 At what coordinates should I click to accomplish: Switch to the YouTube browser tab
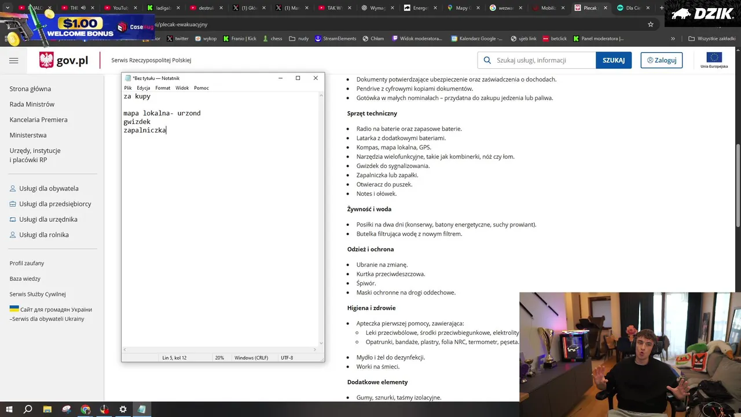pyautogui.click(x=120, y=8)
